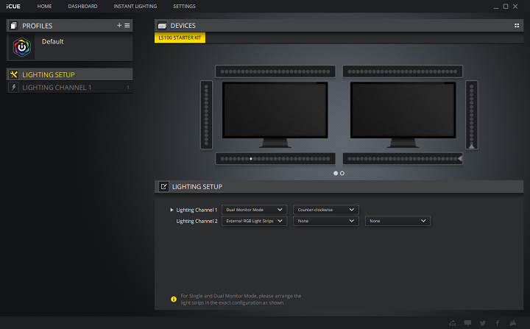Open the devices grid view icon
The width and height of the screenshot is (530, 329).
coord(517,26)
